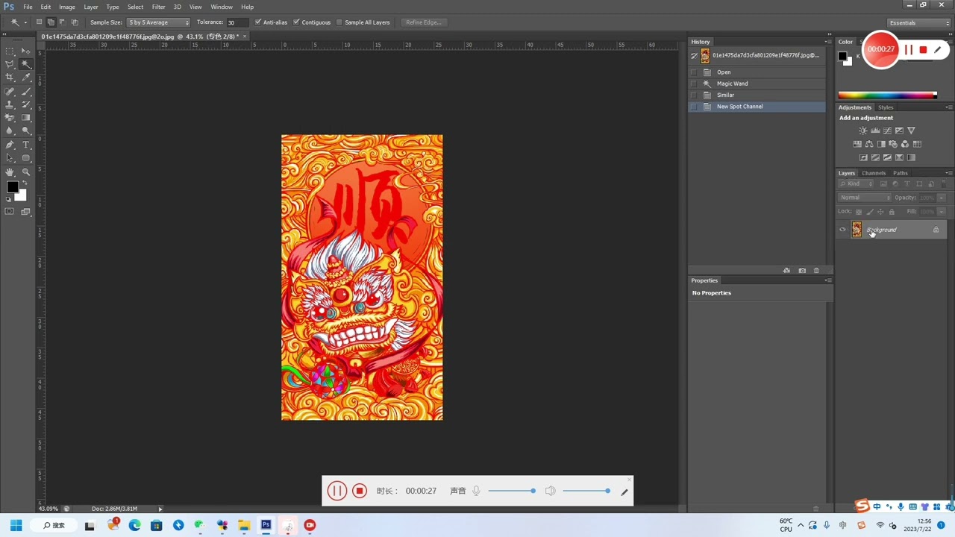
Task: Add a Brightness/Contrast adjustment
Action: point(863,131)
